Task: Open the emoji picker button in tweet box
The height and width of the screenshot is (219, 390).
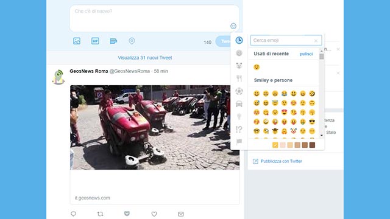Action: tap(233, 26)
